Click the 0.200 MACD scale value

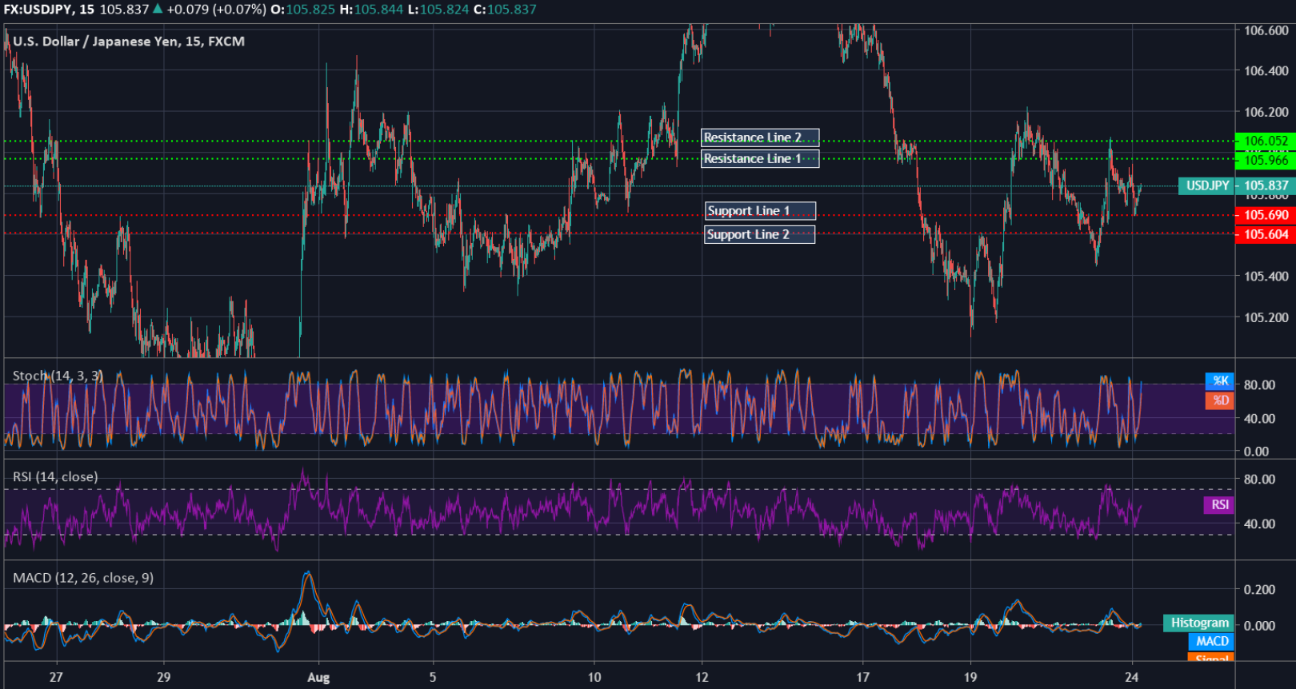point(1260,589)
